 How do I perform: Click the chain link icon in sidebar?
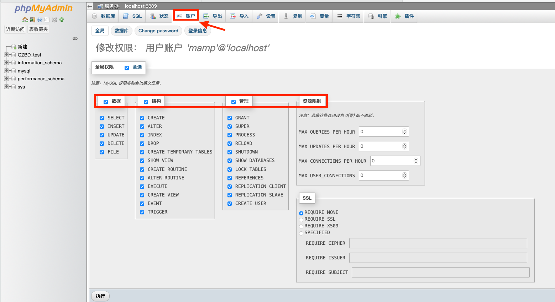click(x=75, y=38)
